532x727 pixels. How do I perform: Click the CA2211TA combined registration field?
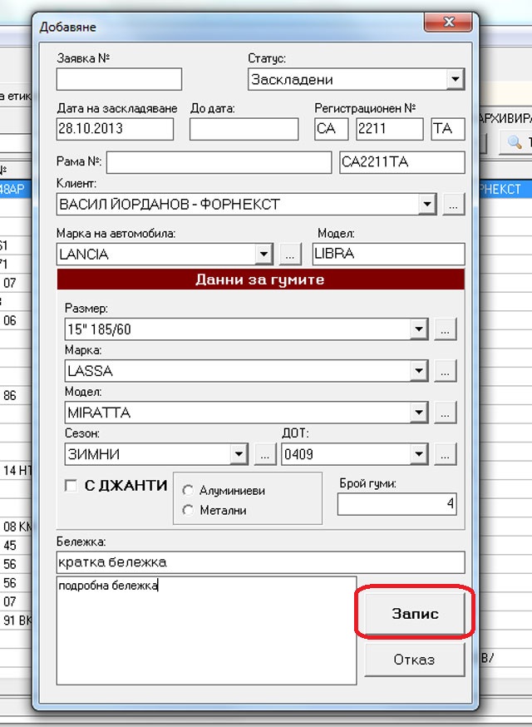pyautogui.click(x=402, y=162)
